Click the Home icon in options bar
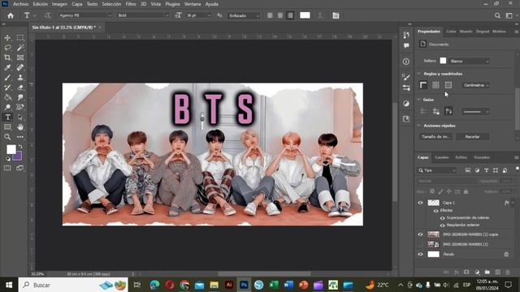 coord(11,15)
